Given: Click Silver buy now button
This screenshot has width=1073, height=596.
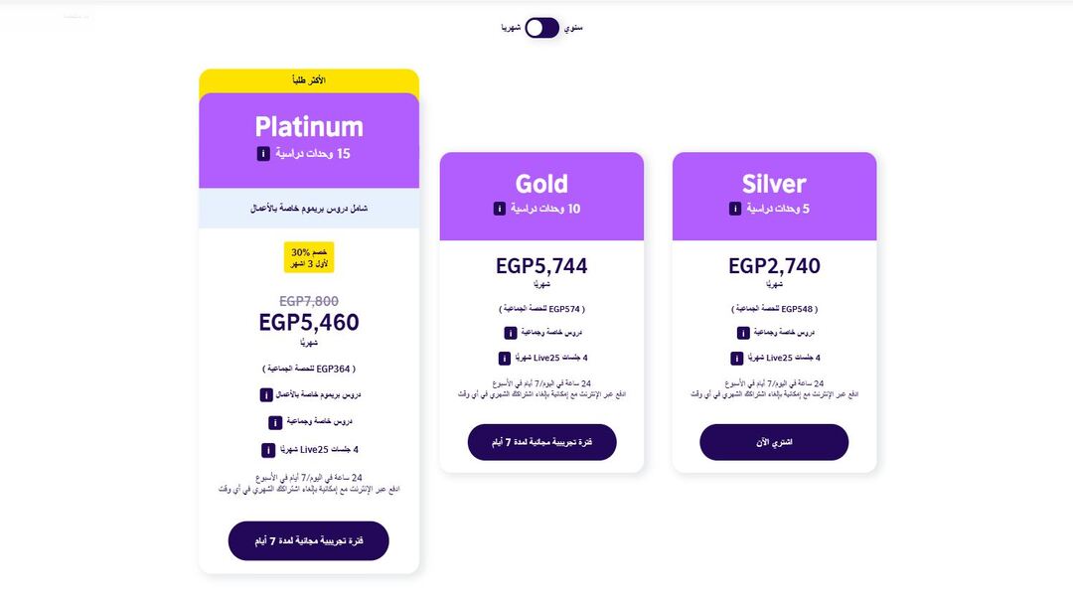Looking at the screenshot, I should (774, 442).
